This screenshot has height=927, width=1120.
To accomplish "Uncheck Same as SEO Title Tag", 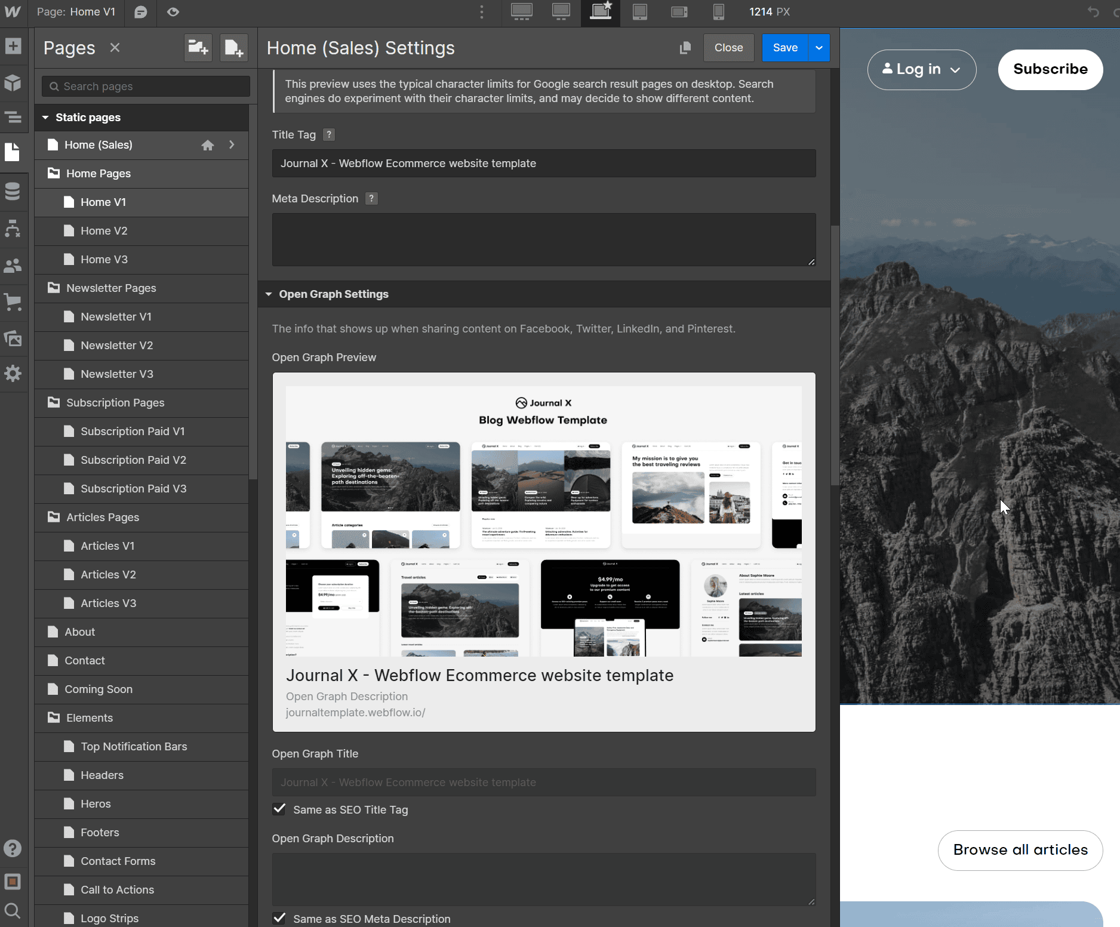I will [x=279, y=809].
